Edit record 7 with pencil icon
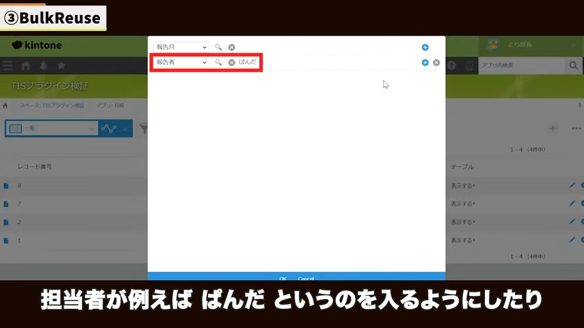The image size is (584, 328). tap(572, 203)
